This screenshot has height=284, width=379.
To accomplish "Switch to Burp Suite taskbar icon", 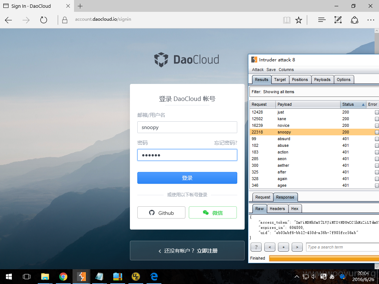I will pos(81,277).
